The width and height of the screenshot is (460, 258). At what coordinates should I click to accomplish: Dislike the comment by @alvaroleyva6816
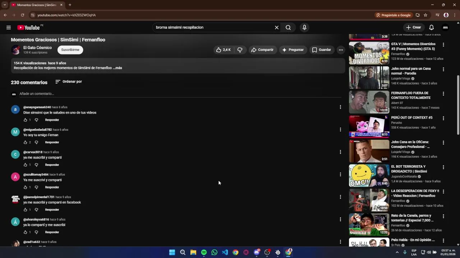36,232
